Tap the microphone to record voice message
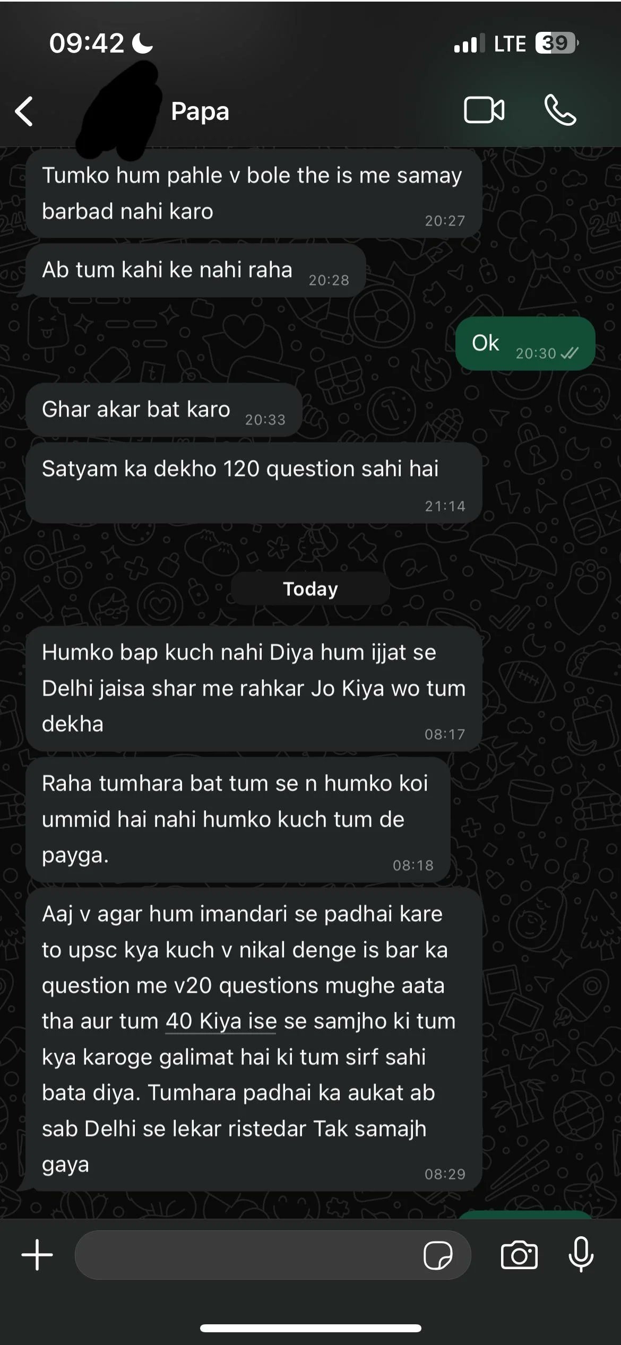The image size is (621, 1345). [x=581, y=1254]
